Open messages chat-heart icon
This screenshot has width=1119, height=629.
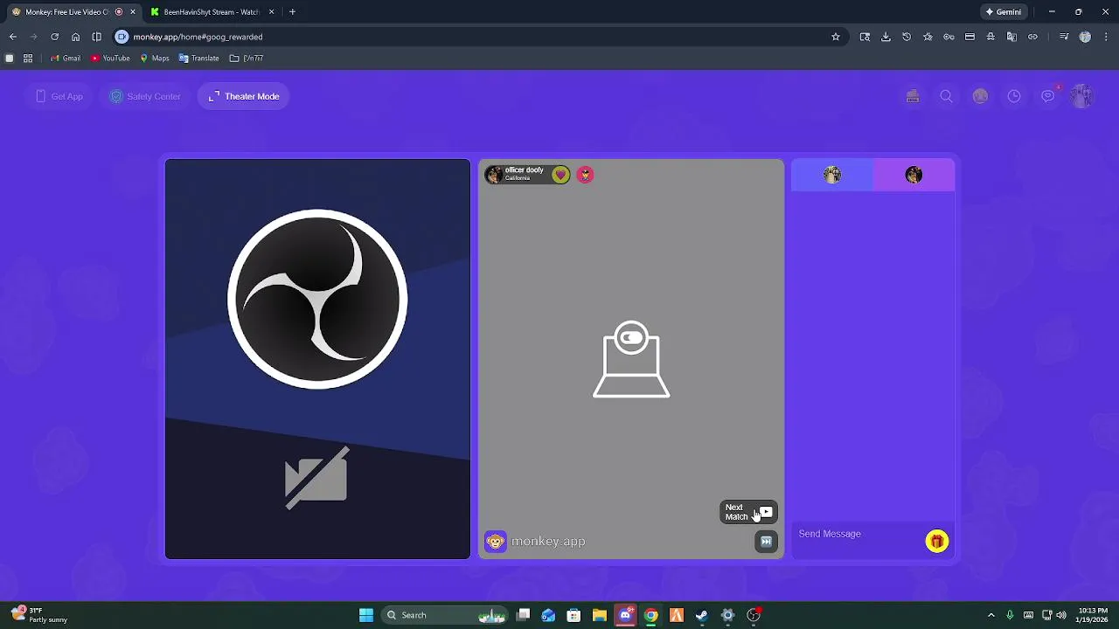pos(1048,96)
